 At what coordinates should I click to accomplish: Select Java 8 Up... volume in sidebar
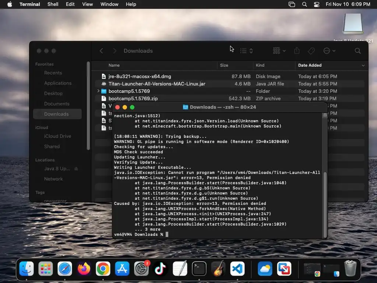(x=57, y=169)
